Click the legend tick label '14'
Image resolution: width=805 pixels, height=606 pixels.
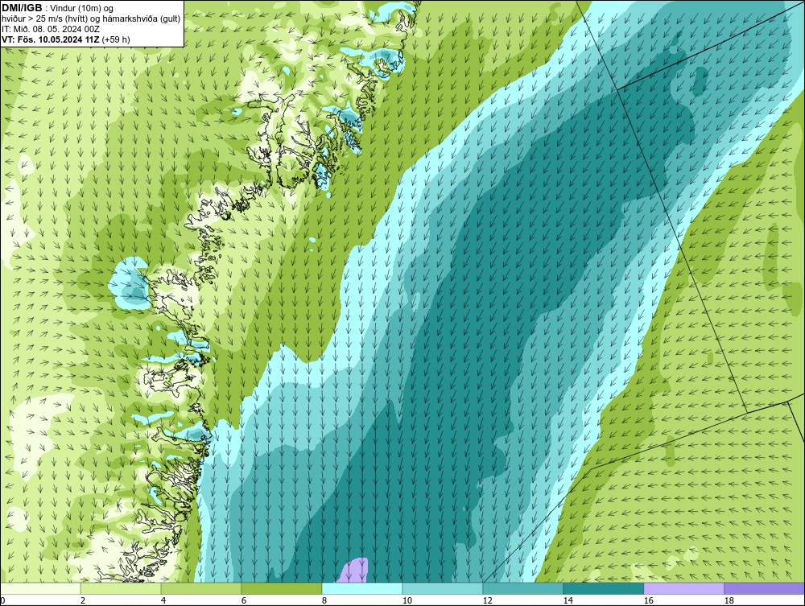568,600
